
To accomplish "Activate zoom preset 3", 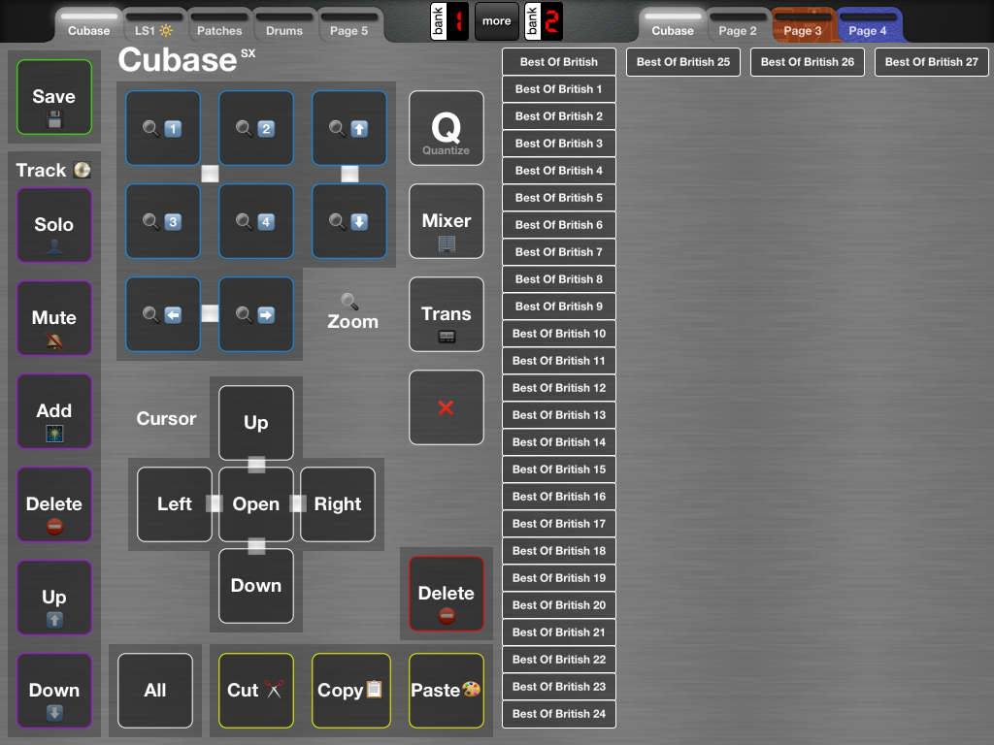I will pyautogui.click(x=163, y=221).
